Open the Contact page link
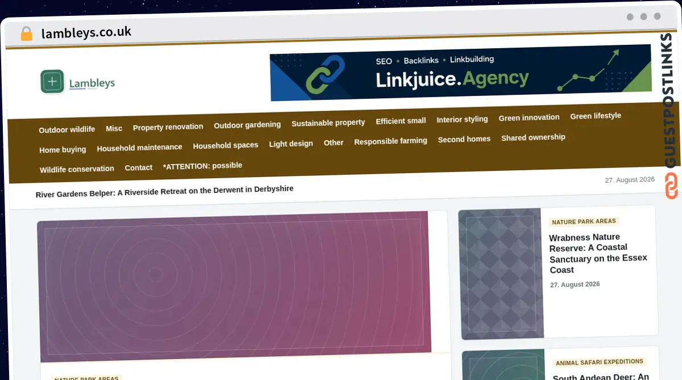Viewport: 682px width, 380px height. click(x=139, y=168)
